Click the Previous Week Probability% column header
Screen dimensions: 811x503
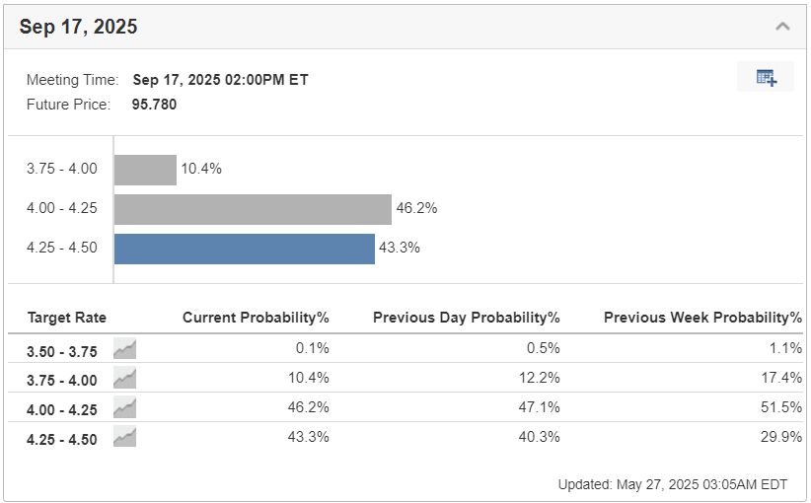[x=702, y=318]
